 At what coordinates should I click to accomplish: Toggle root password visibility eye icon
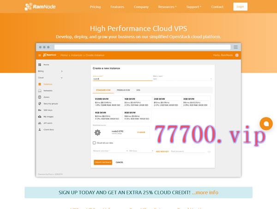point(209,152)
